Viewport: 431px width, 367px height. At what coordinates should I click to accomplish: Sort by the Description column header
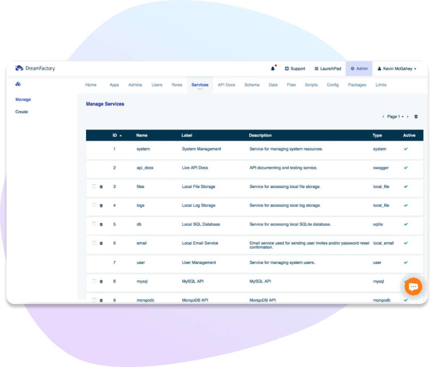pos(260,135)
